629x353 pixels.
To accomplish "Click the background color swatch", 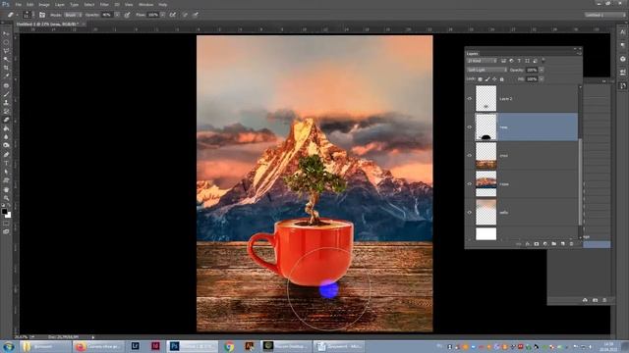I will click(9, 215).
